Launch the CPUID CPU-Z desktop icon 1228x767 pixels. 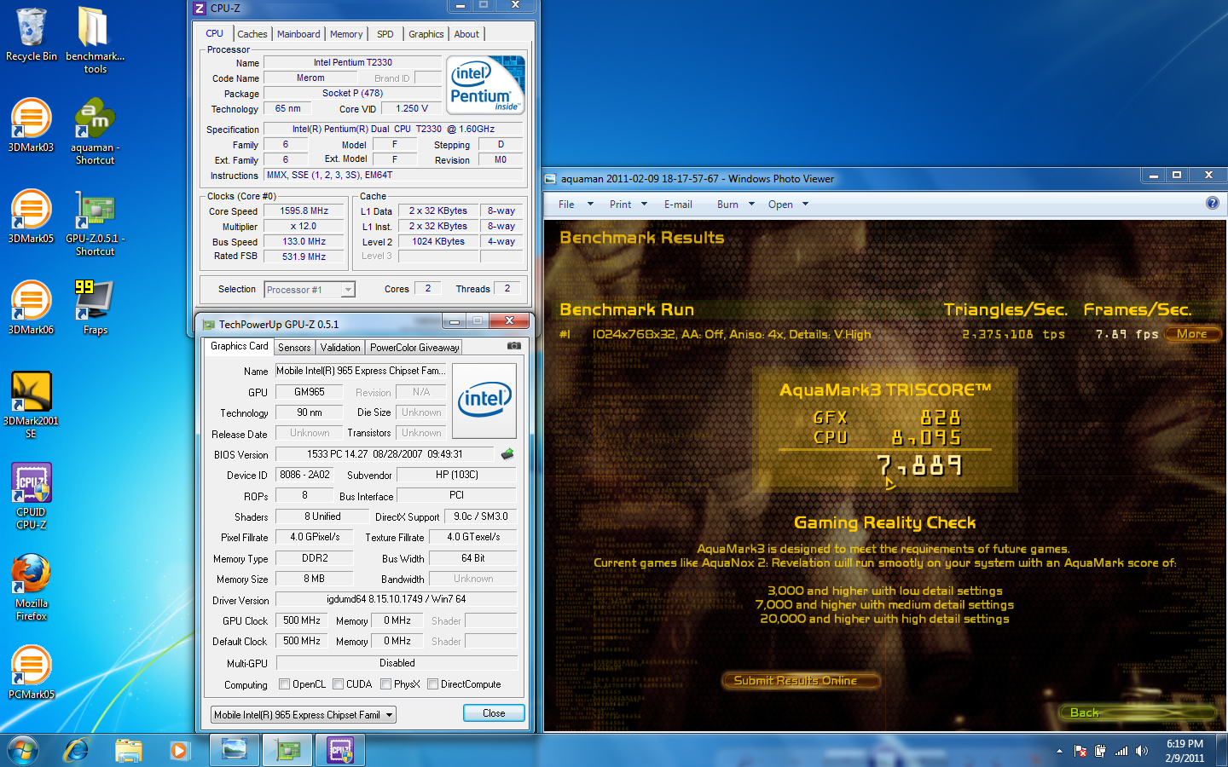(31, 496)
